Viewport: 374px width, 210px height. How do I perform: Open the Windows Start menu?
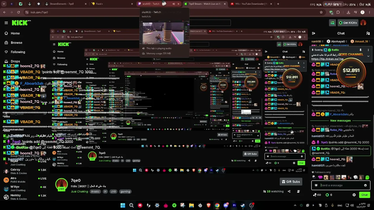[x=123, y=205]
